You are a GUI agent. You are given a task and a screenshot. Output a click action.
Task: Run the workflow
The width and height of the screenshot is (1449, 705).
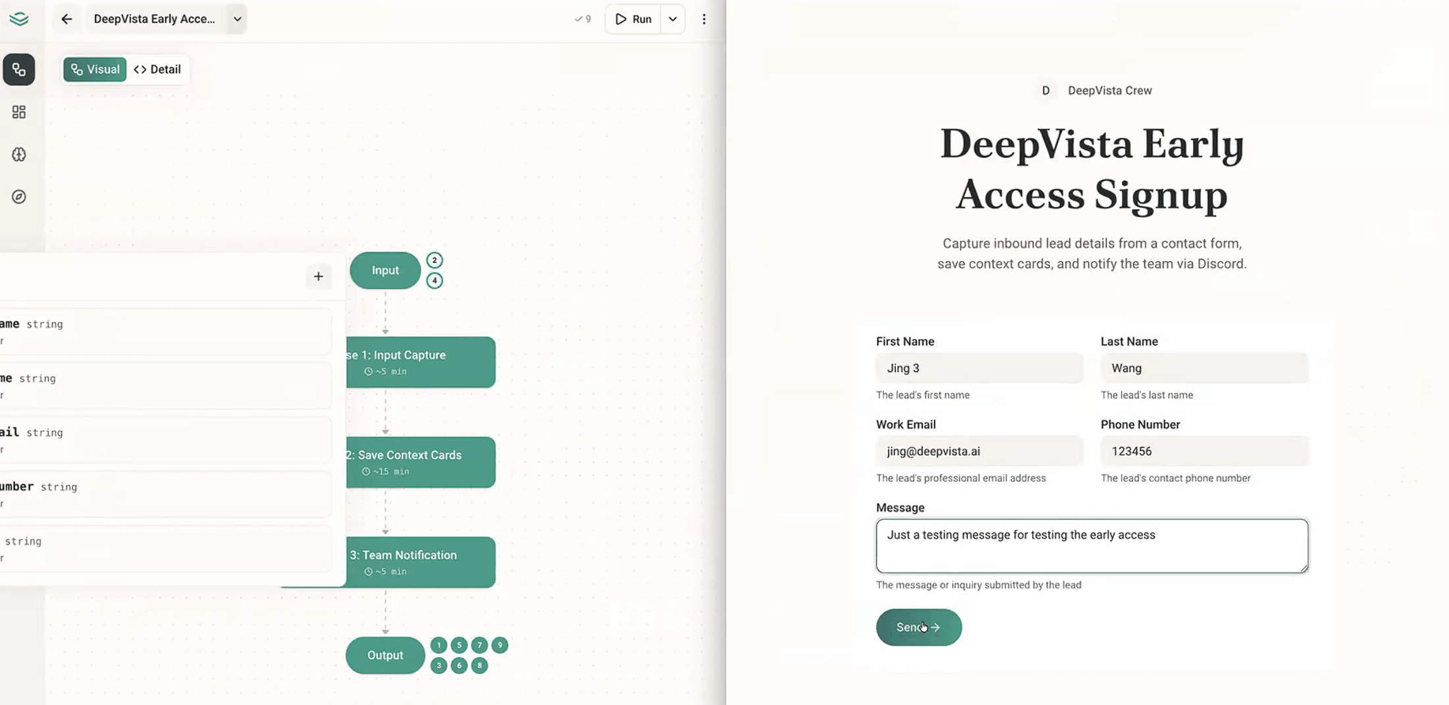click(633, 19)
